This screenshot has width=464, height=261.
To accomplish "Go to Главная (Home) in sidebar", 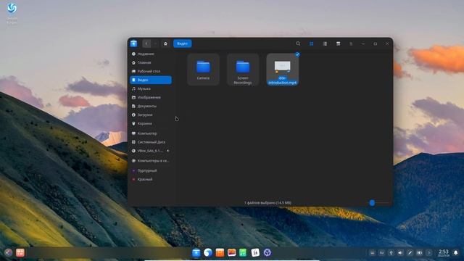I will (x=151, y=63).
